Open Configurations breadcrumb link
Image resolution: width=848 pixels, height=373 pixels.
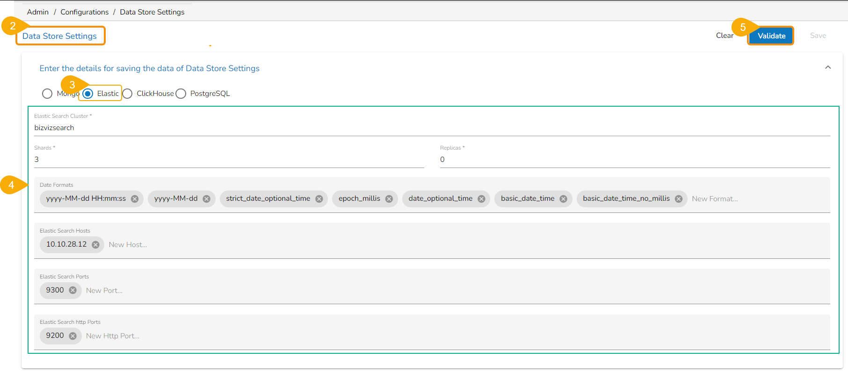pos(85,12)
